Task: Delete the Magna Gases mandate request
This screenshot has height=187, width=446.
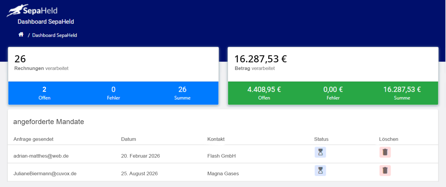Action: [385, 171]
